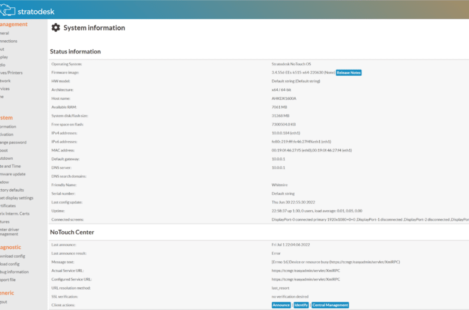Click the Configured Service URL value
This screenshot has height=310, width=469.
[x=306, y=279]
